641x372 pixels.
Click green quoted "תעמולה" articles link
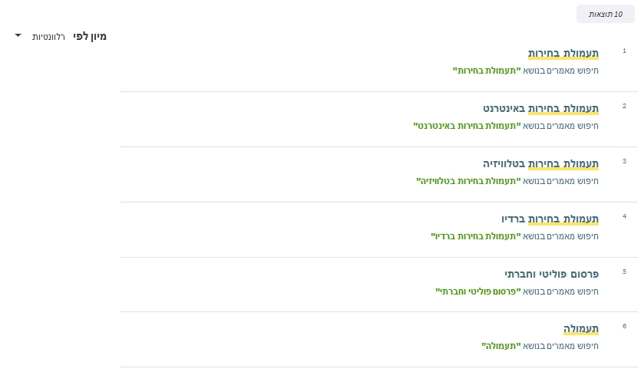coord(501,347)
